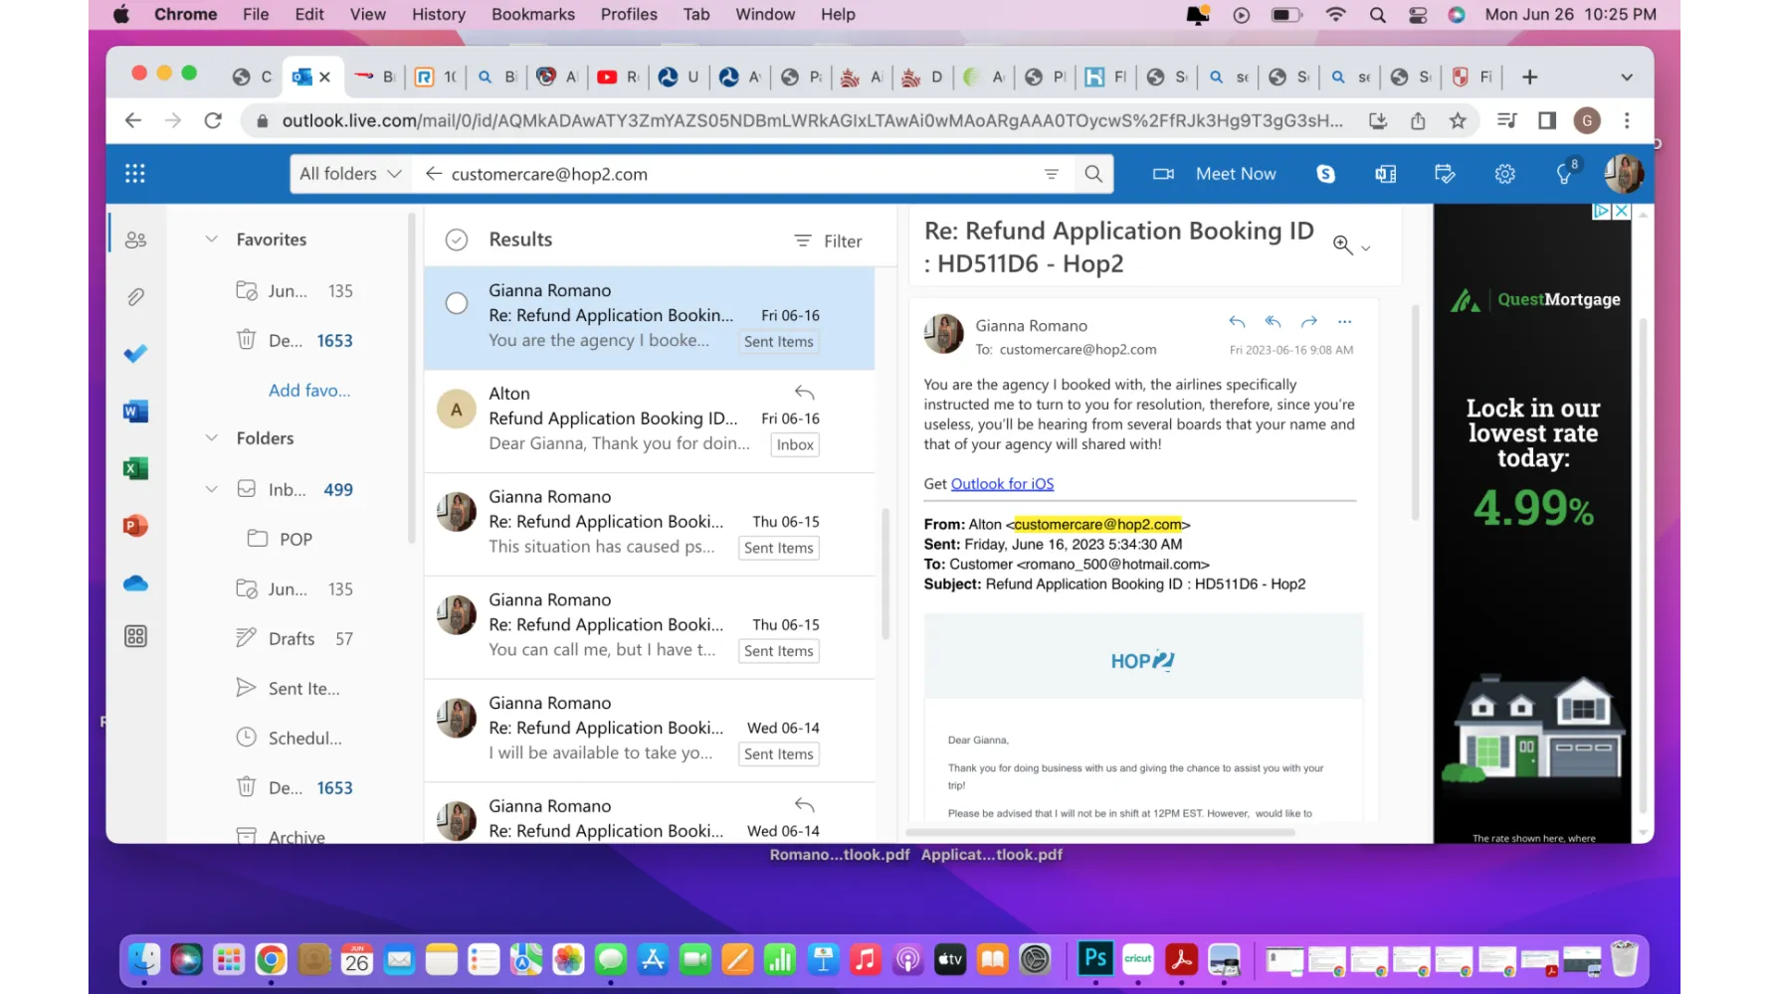This screenshot has width=1769, height=994.
Task: Open the Files paperclip icon in left rail
Action: click(x=135, y=296)
